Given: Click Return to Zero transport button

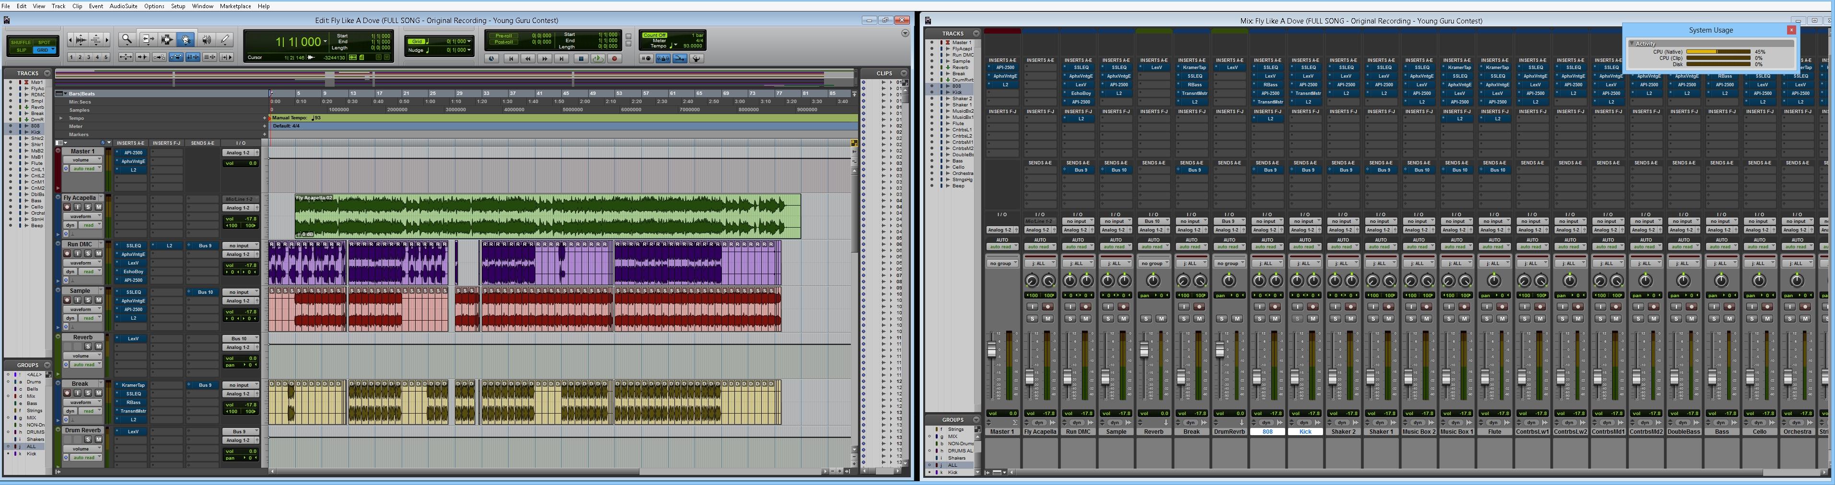Looking at the screenshot, I should pos(511,58).
